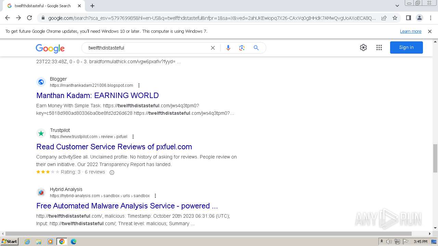438x246 pixels.
Task: Go back to the previous page
Action: (8, 18)
